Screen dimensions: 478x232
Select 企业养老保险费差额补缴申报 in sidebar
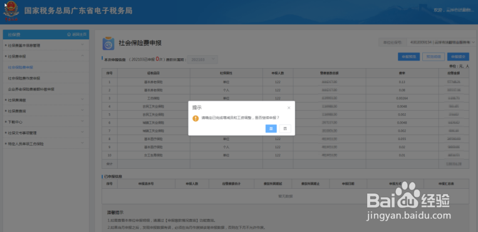coord(31,89)
